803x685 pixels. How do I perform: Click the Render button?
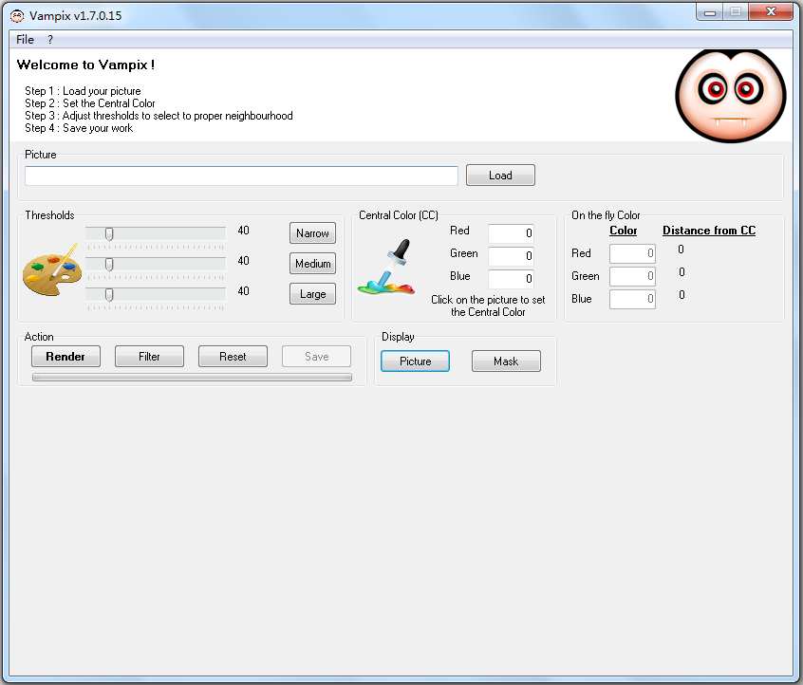pyautogui.click(x=65, y=357)
